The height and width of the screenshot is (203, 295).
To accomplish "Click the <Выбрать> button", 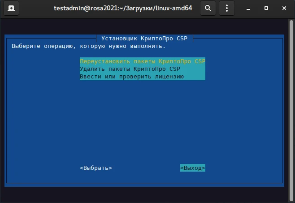I will [96, 168].
